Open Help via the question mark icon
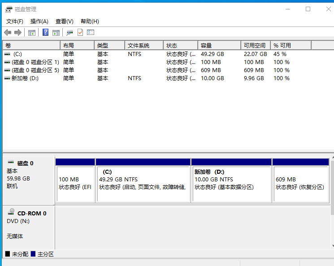This screenshot has width=334, height=266. click(x=45, y=33)
